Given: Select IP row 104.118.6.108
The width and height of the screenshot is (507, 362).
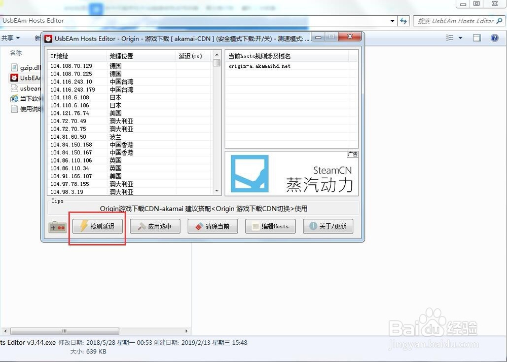Looking at the screenshot, I should click(130, 98).
